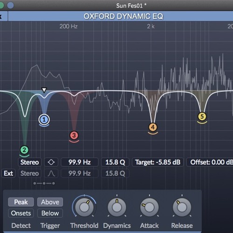Select Below trigger mode
The width and height of the screenshot is (233, 233).
pyautogui.click(x=50, y=213)
